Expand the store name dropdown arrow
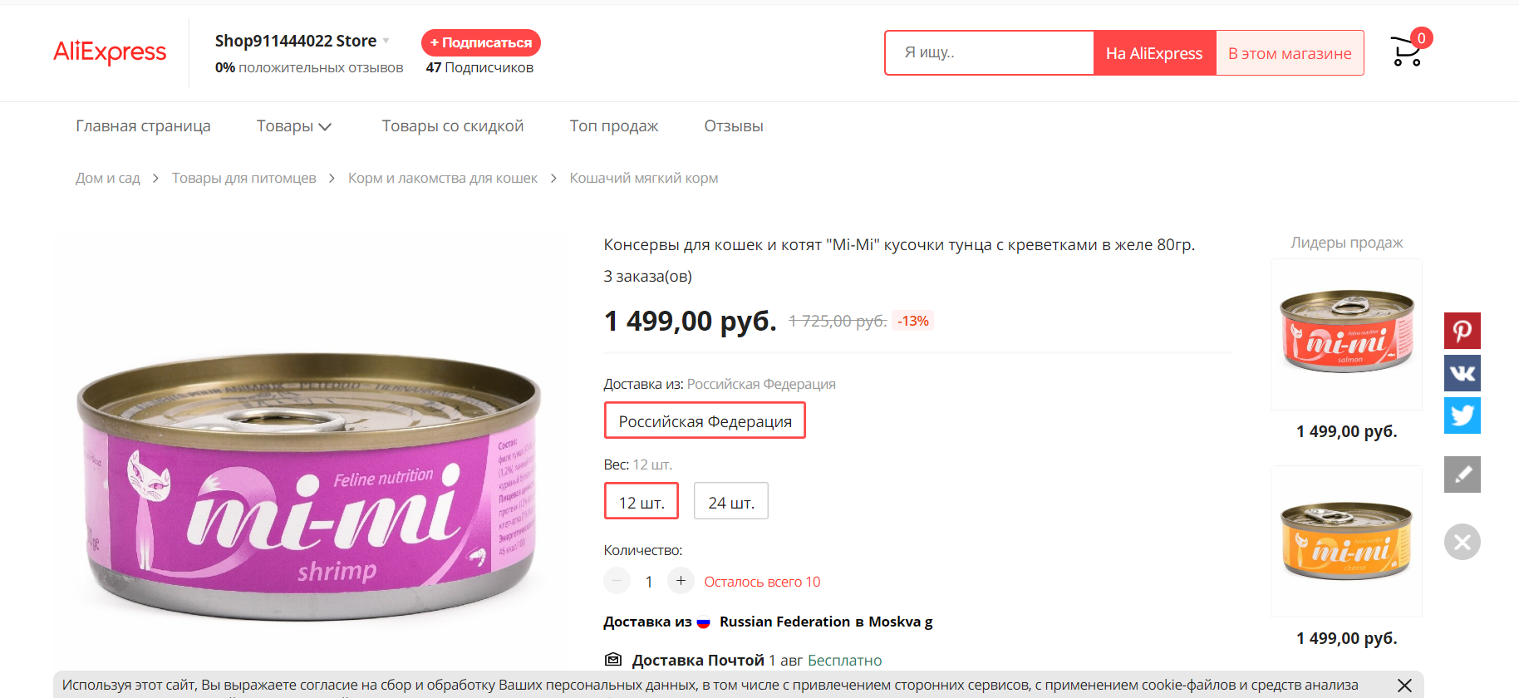 [x=386, y=41]
